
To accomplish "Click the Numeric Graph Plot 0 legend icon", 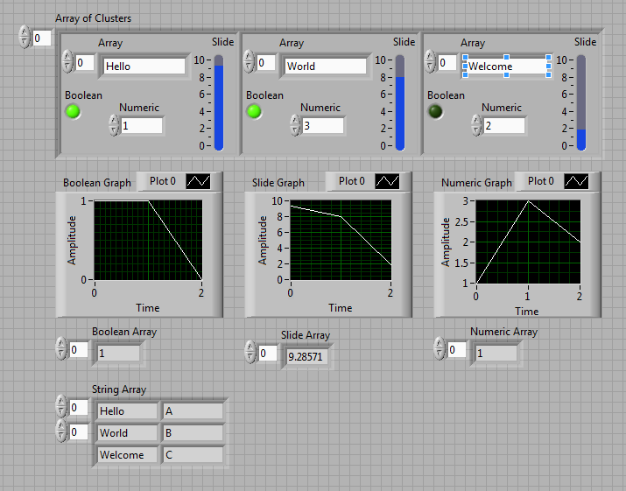I will [576, 181].
